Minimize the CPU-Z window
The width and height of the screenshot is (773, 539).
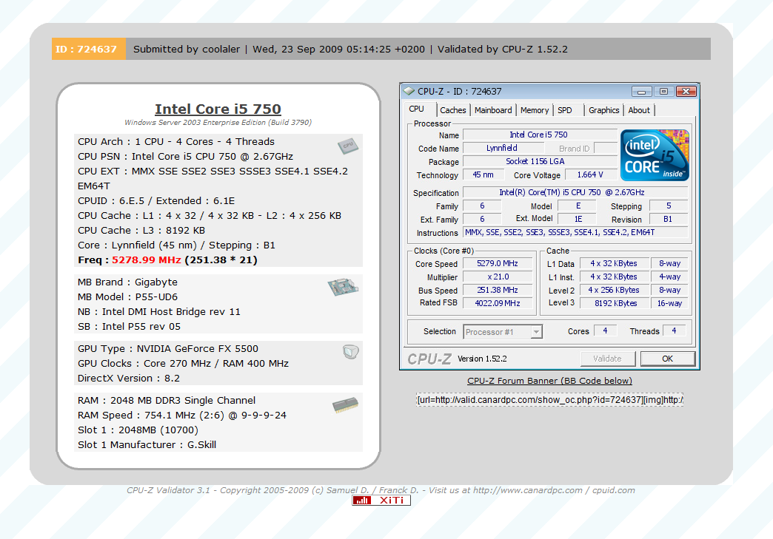tap(641, 92)
